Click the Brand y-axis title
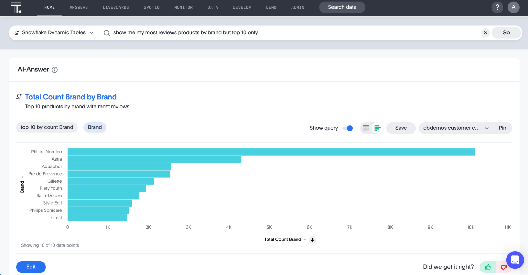The height and width of the screenshot is (275, 528). 22,187
